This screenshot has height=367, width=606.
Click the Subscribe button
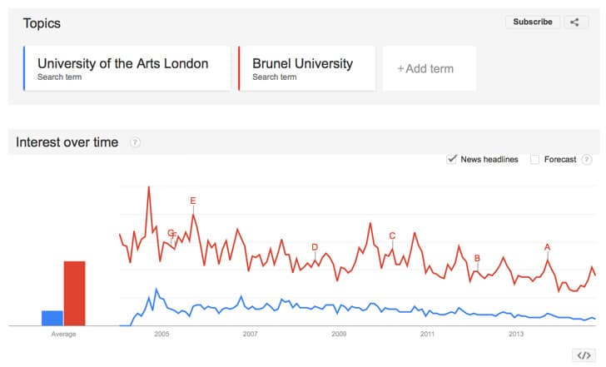pyautogui.click(x=533, y=22)
